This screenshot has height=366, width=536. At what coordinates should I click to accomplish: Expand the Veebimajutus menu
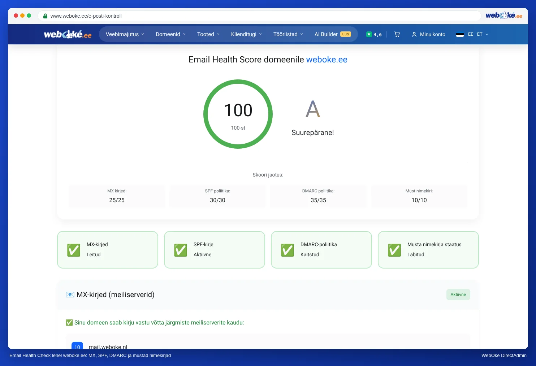click(x=125, y=34)
